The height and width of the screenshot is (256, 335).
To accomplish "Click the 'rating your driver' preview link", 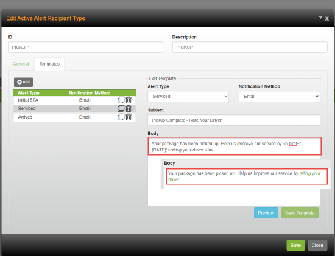I will (x=310, y=173).
